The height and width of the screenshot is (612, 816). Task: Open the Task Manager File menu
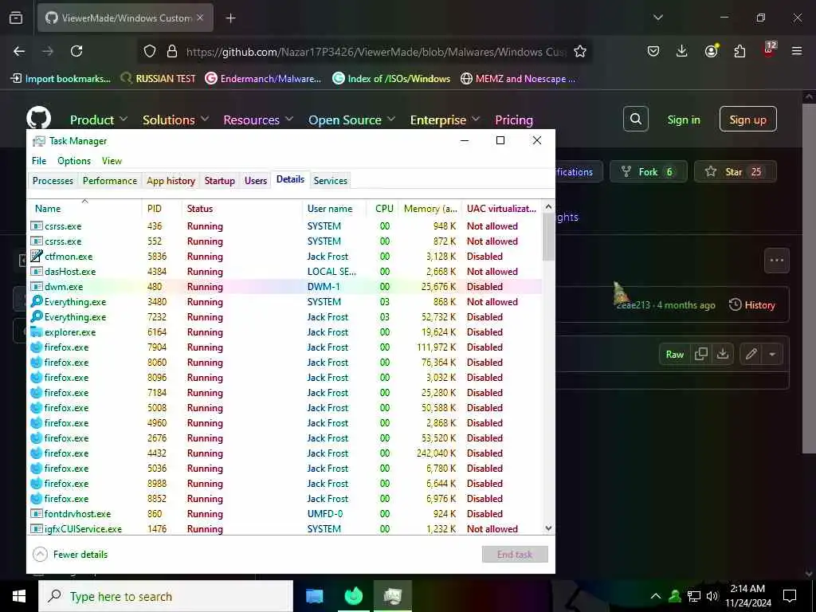point(39,161)
